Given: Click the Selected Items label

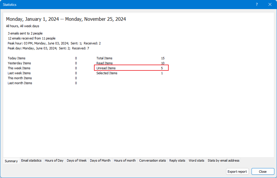Looking at the screenshot, I should (x=107, y=73).
